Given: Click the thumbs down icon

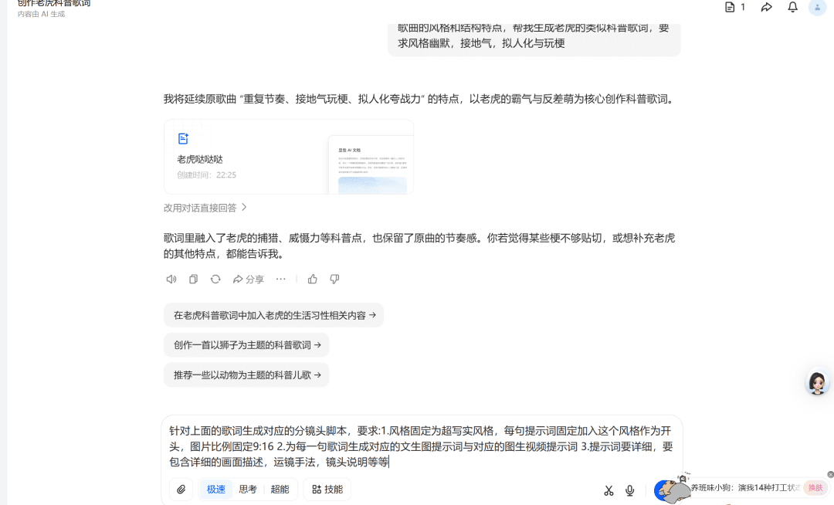Looking at the screenshot, I should (334, 280).
